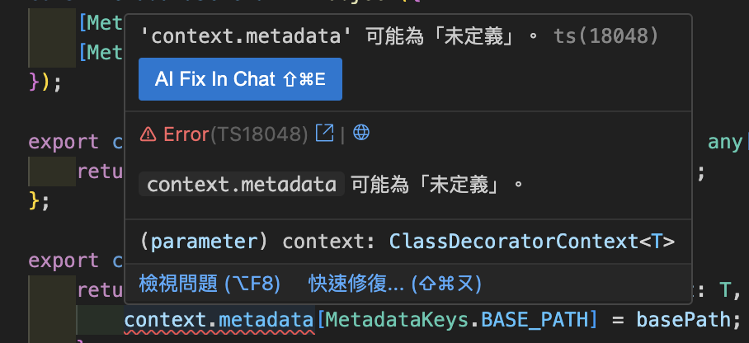Click the red-underlined context identifier in code
Image resolution: width=749 pixels, height=343 pixels.
(x=165, y=320)
